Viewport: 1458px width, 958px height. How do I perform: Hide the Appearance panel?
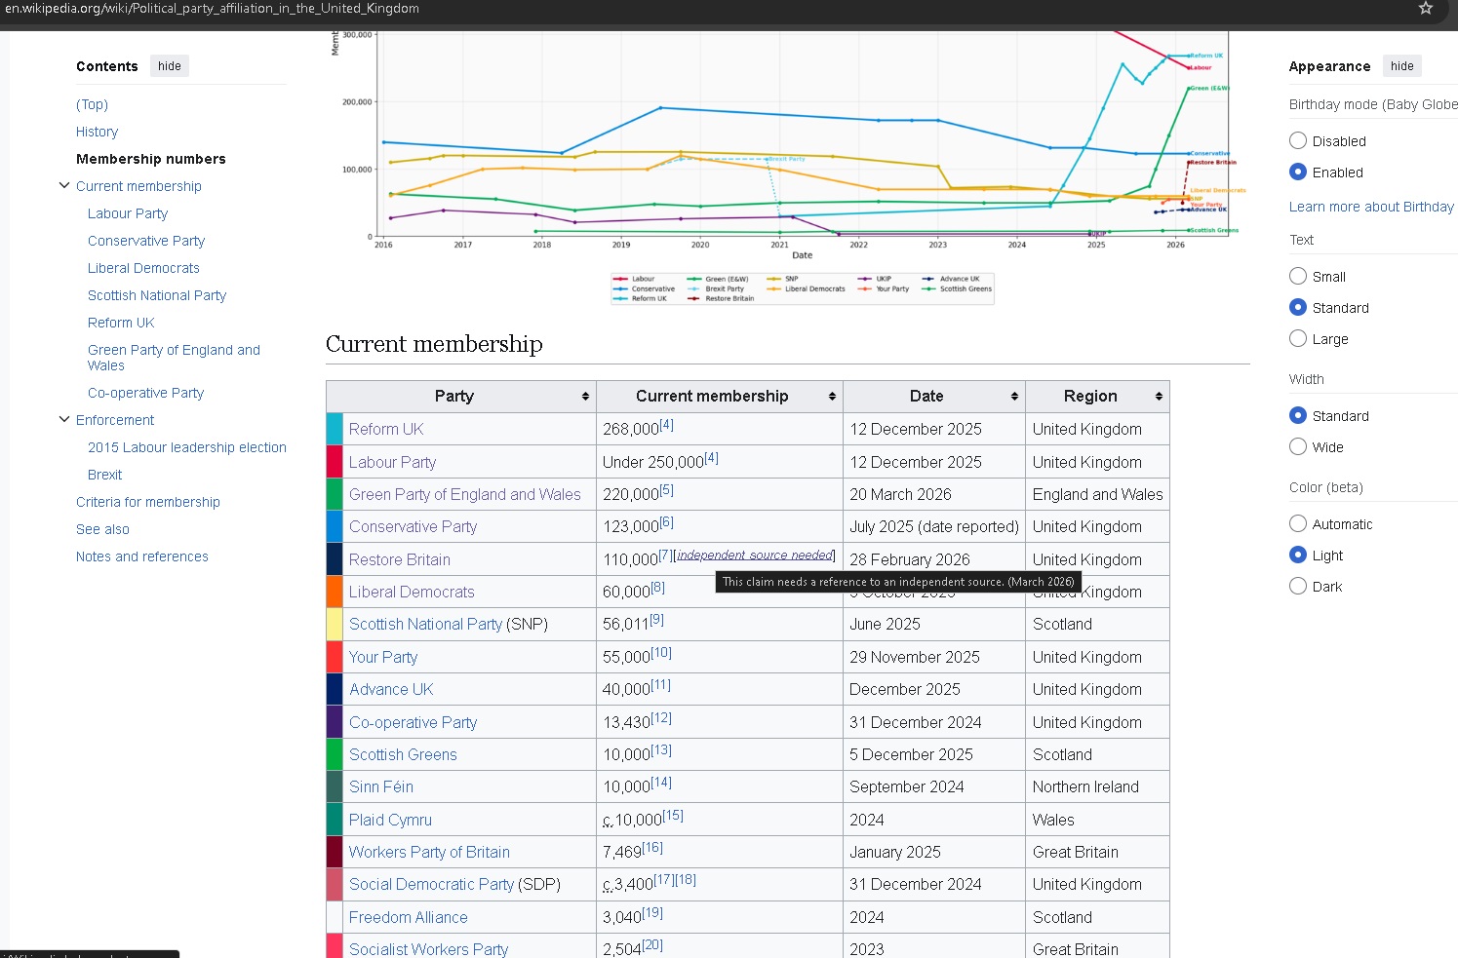click(x=1402, y=66)
